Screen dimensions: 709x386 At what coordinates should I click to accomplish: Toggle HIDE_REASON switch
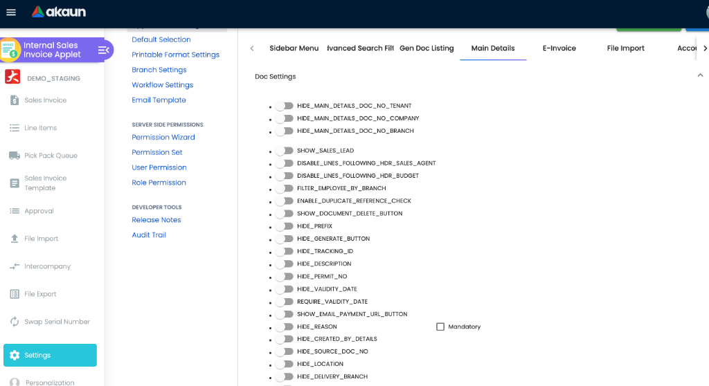285,327
